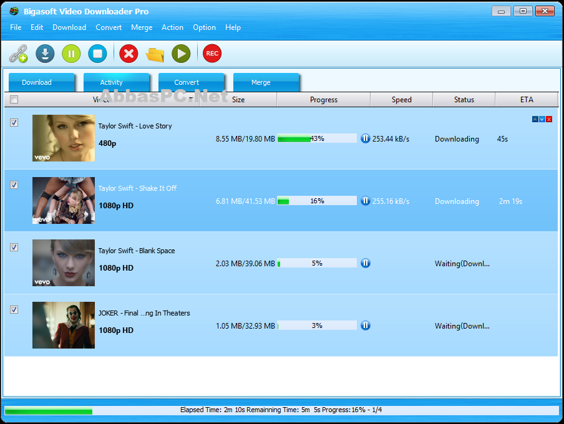Click the green play toolbar icon

click(181, 54)
